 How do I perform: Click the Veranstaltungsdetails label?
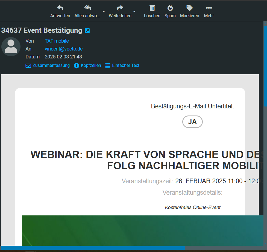pyautogui.click(x=192, y=192)
